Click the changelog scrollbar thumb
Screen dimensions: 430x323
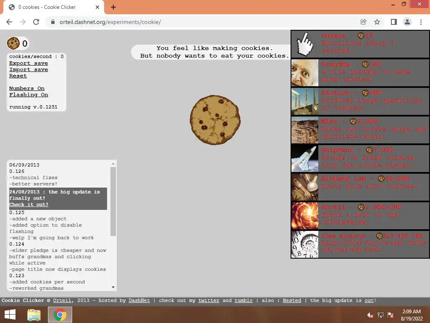click(113, 201)
